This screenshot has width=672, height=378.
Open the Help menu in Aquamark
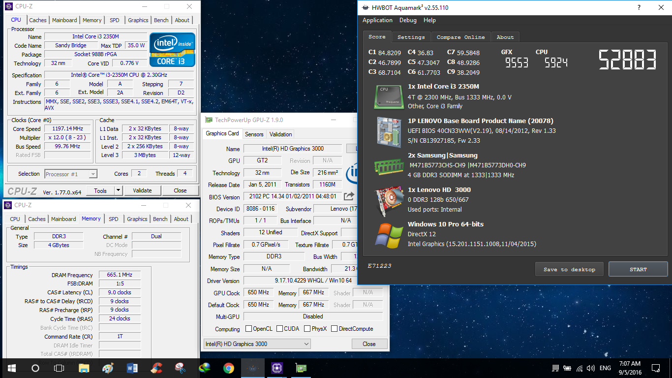coord(429,20)
